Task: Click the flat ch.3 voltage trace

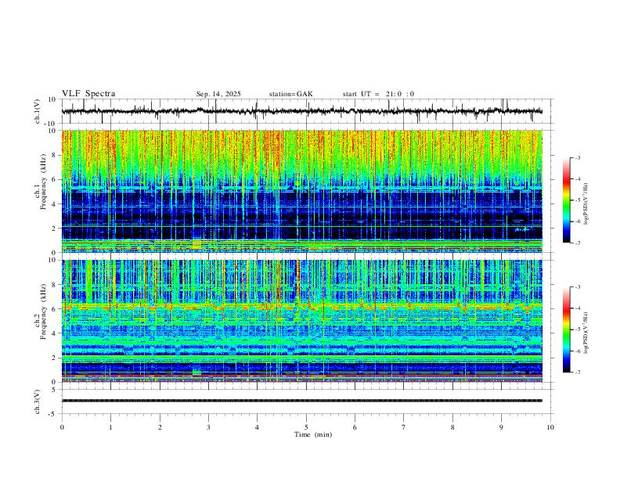Action: [x=302, y=401]
